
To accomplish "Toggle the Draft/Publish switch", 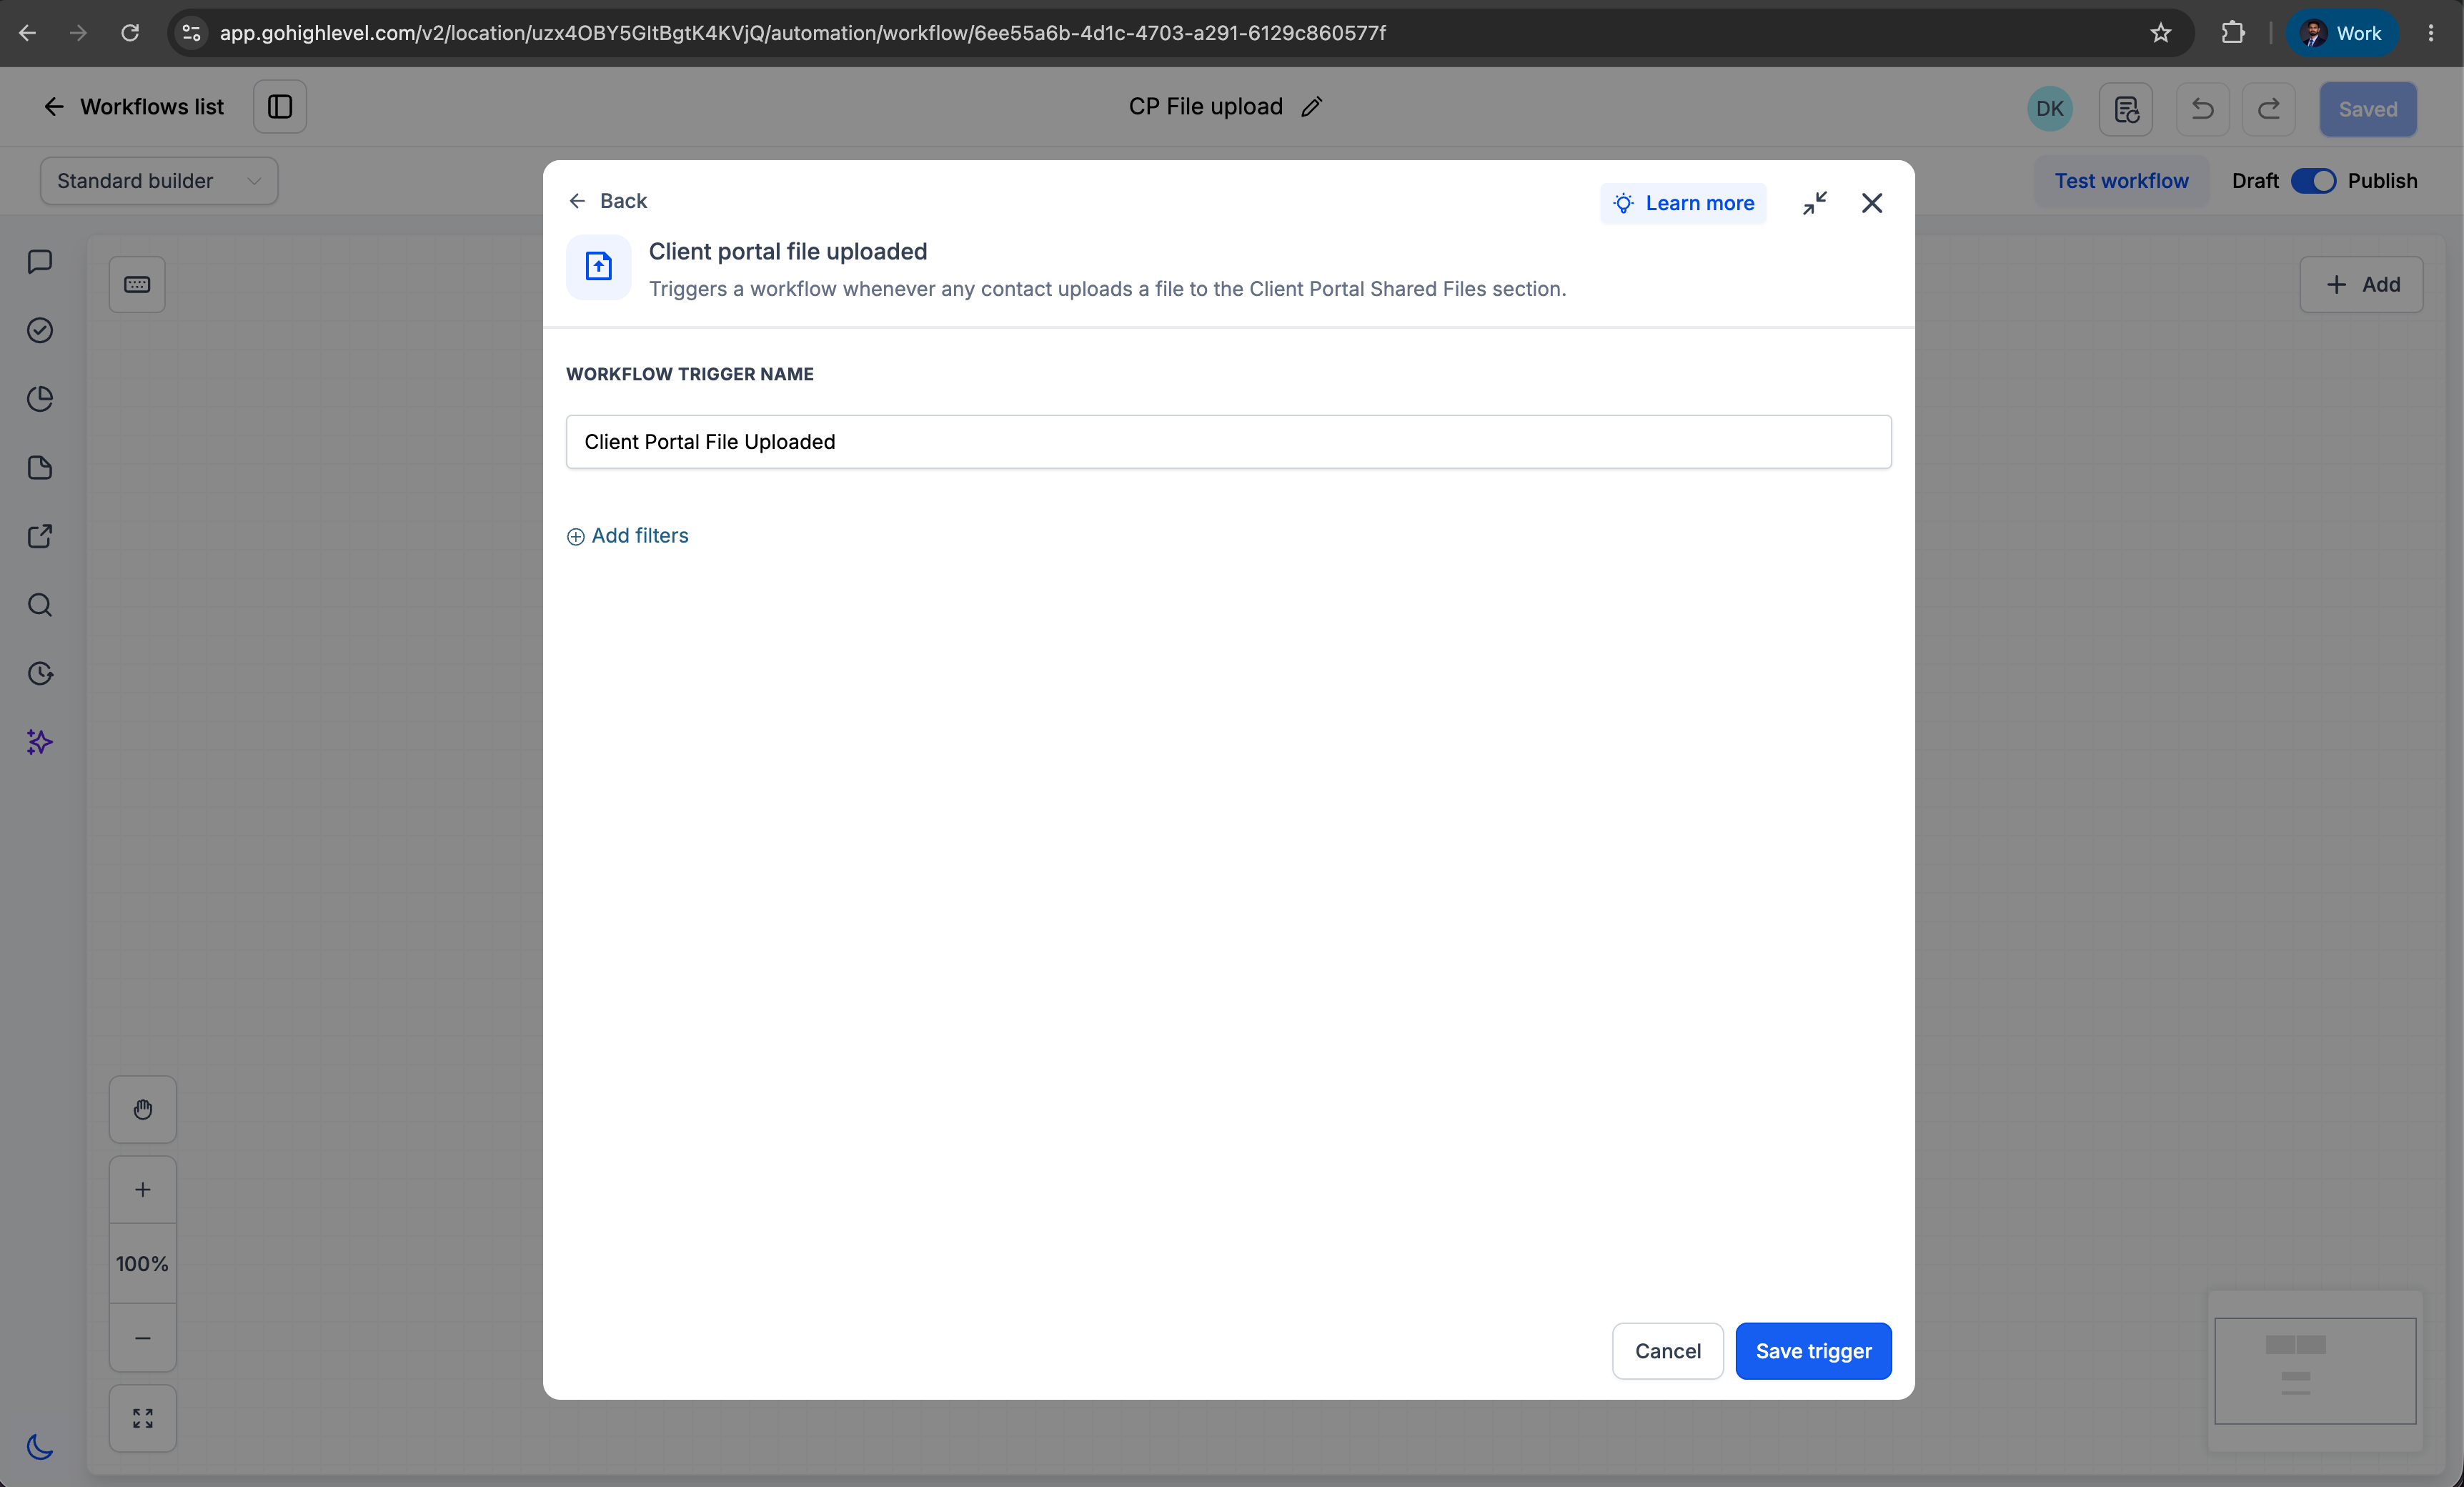I will (2314, 181).
